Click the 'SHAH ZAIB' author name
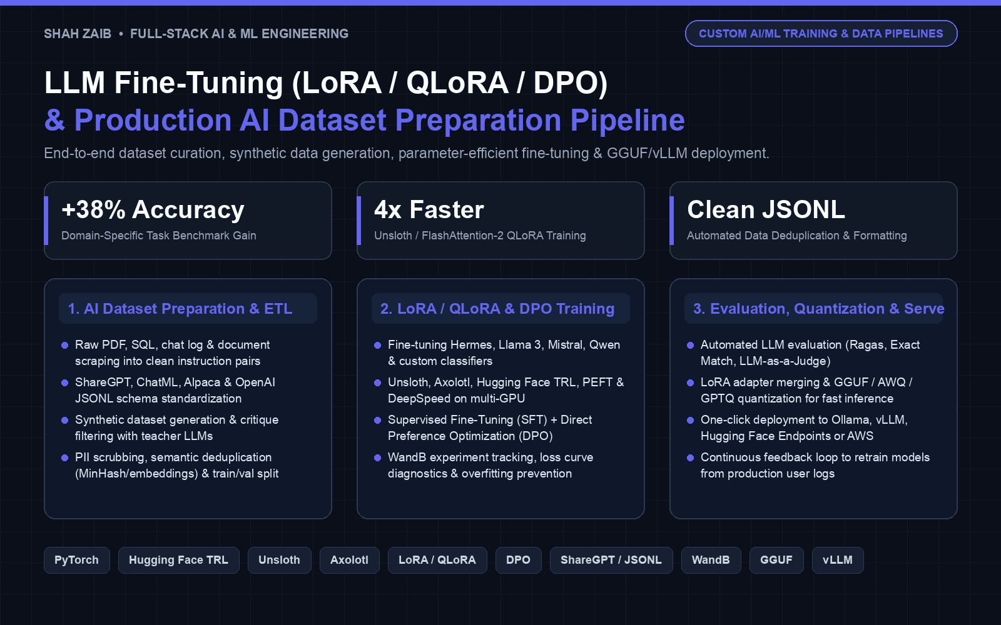 [x=78, y=34]
